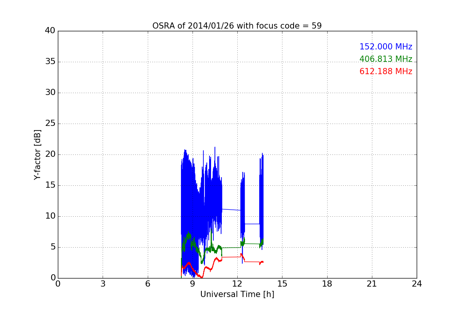
Task: Click the y-axis tick label 15
Action: pyautogui.click(x=50, y=185)
